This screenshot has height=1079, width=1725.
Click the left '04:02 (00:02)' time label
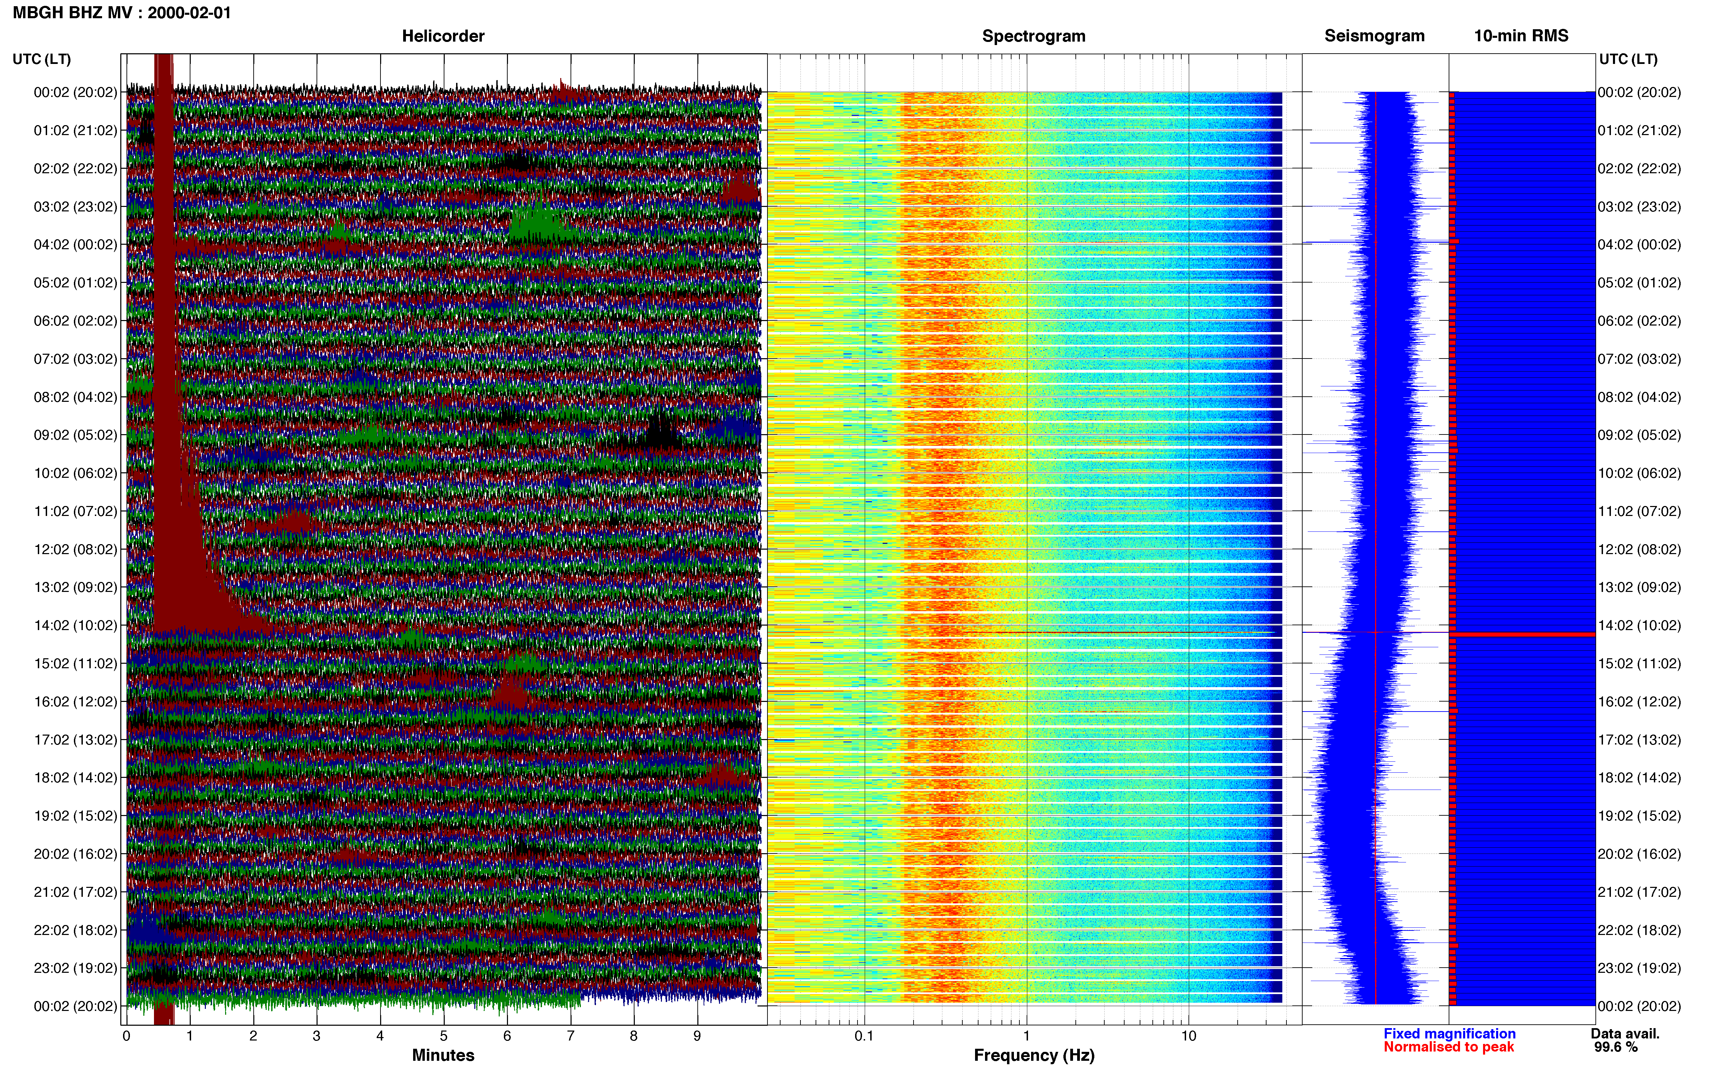(x=76, y=245)
